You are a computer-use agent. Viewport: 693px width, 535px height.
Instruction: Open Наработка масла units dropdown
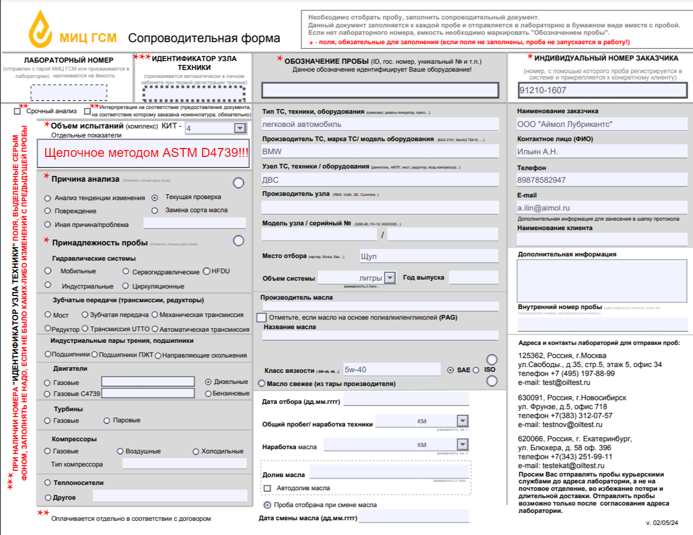pyautogui.click(x=462, y=444)
